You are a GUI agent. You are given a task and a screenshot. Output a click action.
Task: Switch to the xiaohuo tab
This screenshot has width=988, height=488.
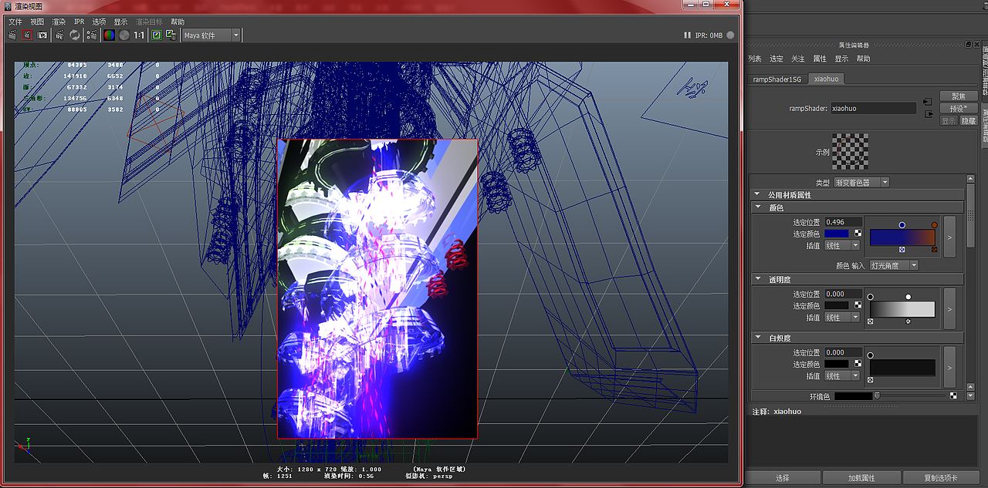[826, 79]
